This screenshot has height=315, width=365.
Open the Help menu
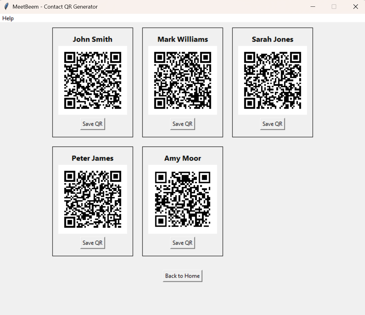click(8, 18)
